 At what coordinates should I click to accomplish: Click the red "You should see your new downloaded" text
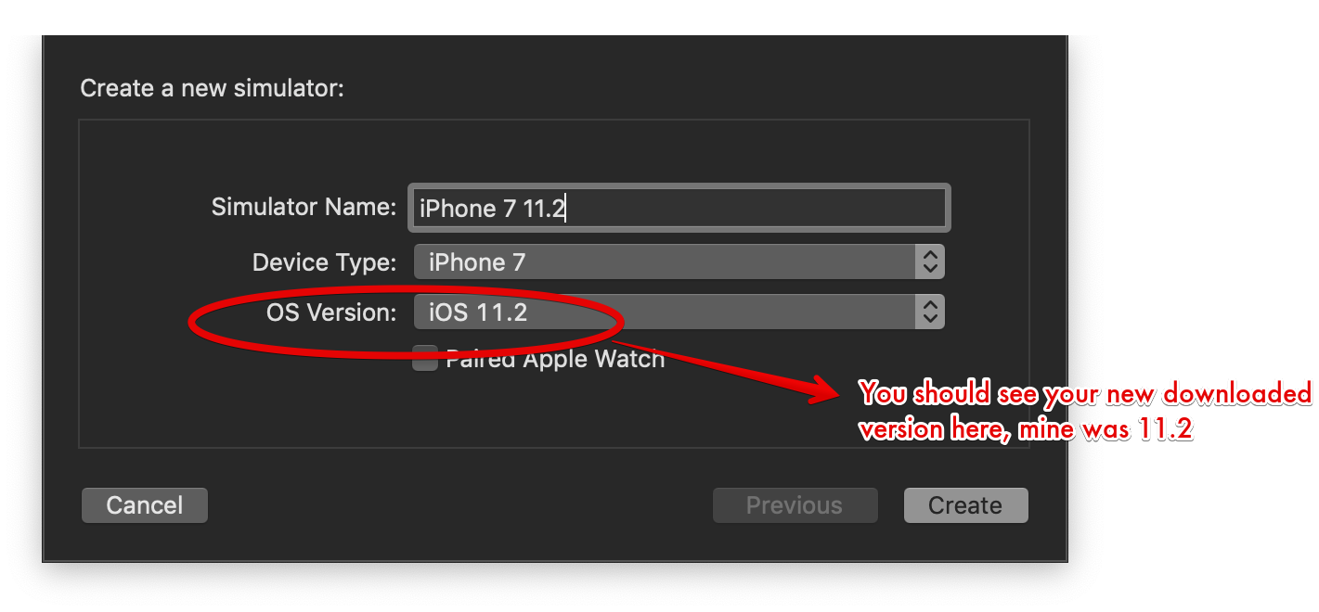1085,393
